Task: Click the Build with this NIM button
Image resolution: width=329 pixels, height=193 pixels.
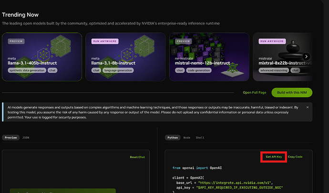Action: click(292, 93)
